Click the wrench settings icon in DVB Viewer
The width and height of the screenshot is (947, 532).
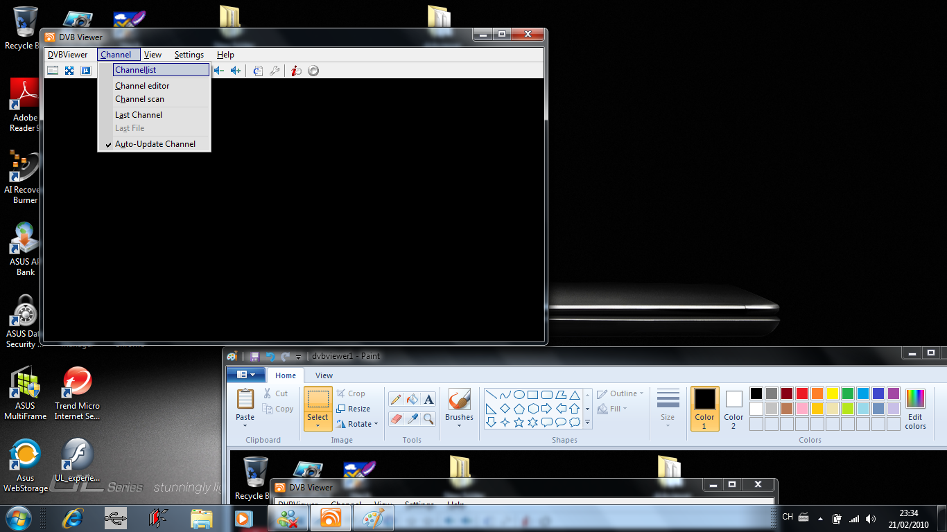click(275, 71)
